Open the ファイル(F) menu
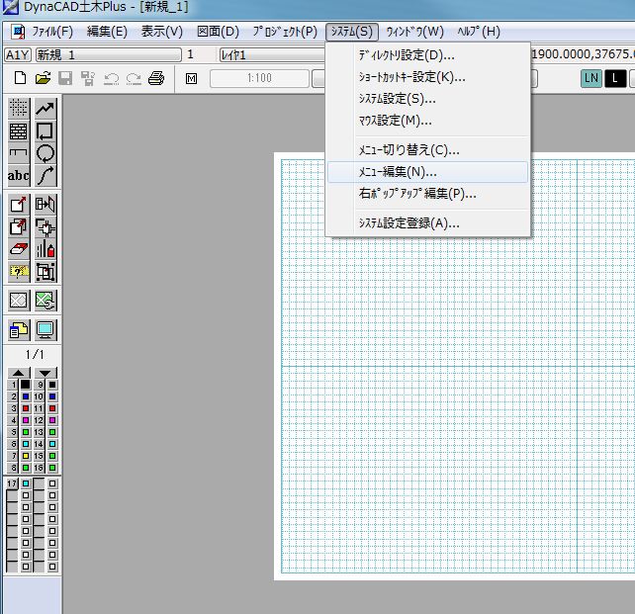This screenshot has width=635, height=614. click(52, 32)
